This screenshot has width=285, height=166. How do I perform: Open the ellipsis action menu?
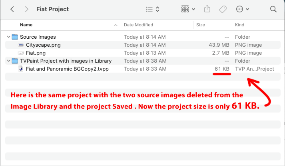[242, 9]
